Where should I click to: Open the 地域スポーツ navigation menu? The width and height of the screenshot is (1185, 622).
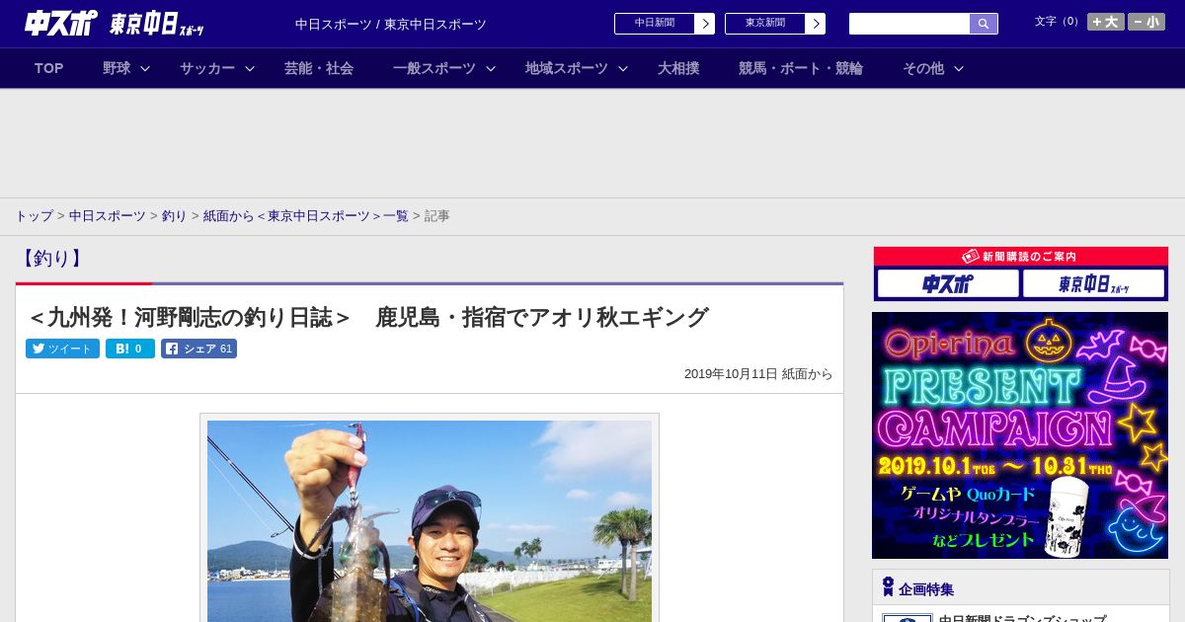[567, 68]
